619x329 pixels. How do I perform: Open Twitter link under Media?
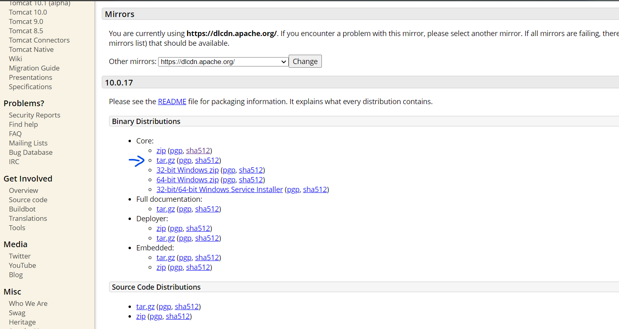tap(20, 256)
